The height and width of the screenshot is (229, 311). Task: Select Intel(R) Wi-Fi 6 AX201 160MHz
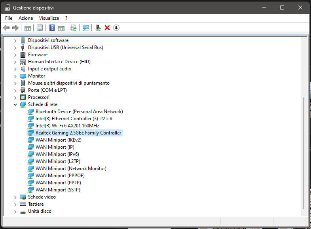[67, 126]
